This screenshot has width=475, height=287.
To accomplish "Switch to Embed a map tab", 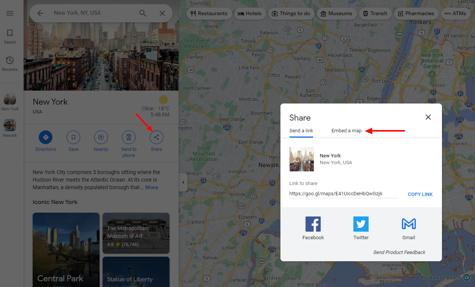I will coord(346,131).
